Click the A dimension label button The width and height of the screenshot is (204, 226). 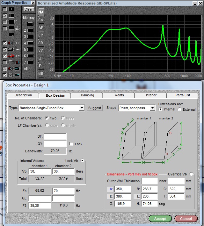110,189
